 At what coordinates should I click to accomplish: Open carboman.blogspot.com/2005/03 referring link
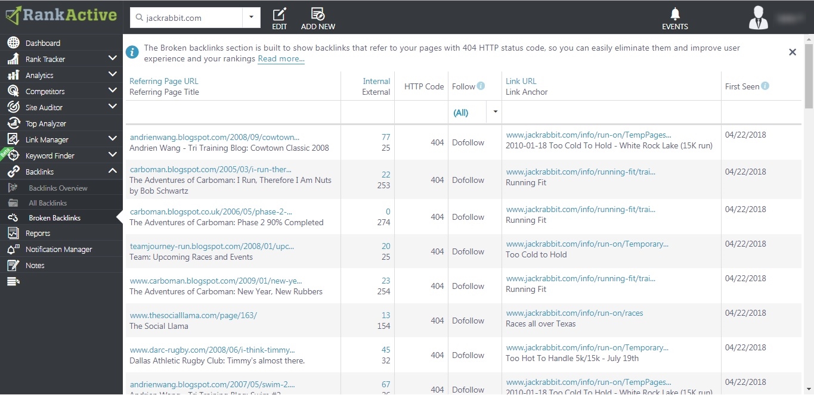[211, 169]
